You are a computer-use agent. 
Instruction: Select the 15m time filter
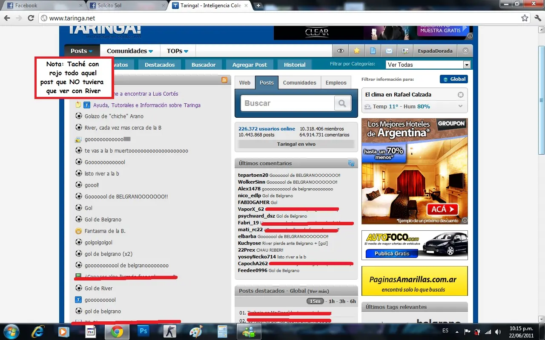[315, 301]
